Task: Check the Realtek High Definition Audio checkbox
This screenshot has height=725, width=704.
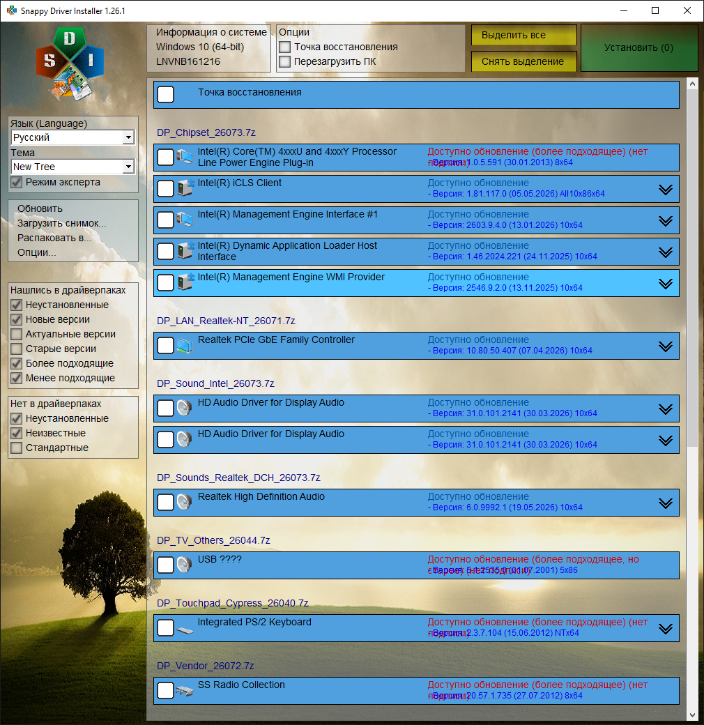Action: pyautogui.click(x=165, y=503)
